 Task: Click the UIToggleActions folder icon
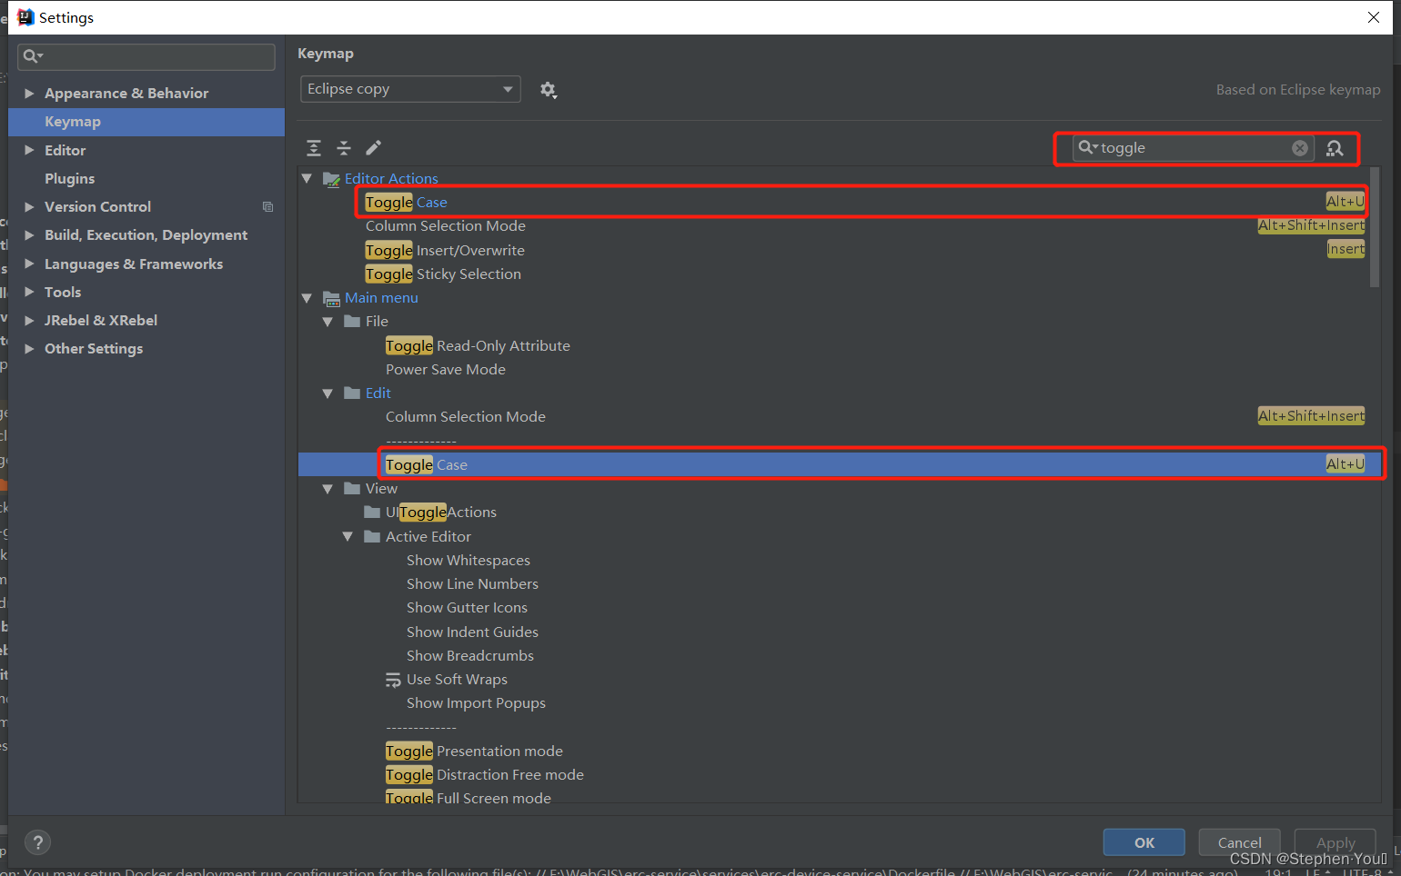(x=372, y=513)
